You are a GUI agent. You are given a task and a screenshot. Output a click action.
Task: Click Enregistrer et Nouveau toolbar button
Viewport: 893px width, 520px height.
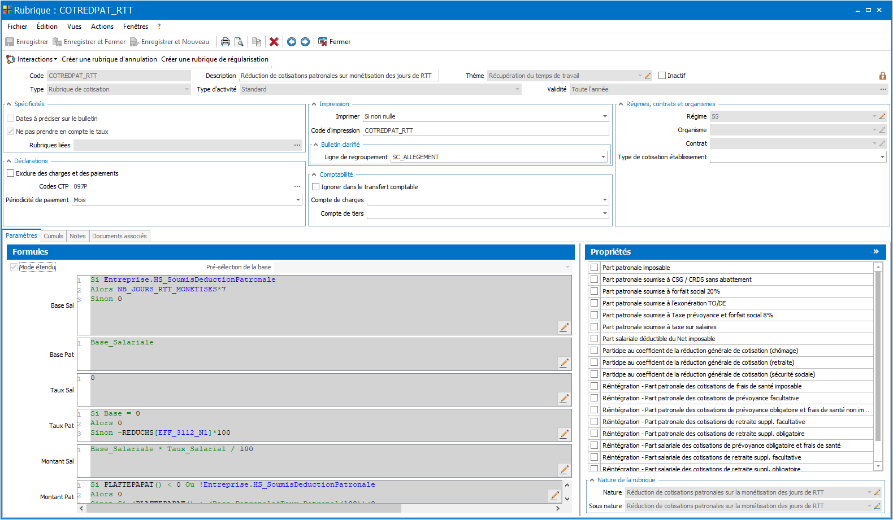click(170, 42)
